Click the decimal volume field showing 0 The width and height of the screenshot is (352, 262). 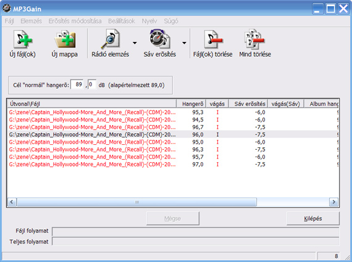point(92,84)
